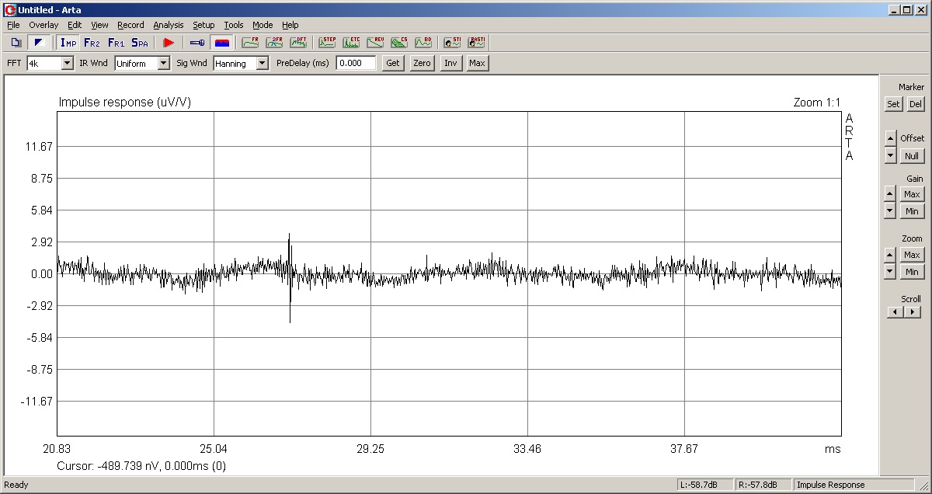Open the REV reverberation analysis icon
This screenshot has width=932, height=494.
(x=375, y=43)
